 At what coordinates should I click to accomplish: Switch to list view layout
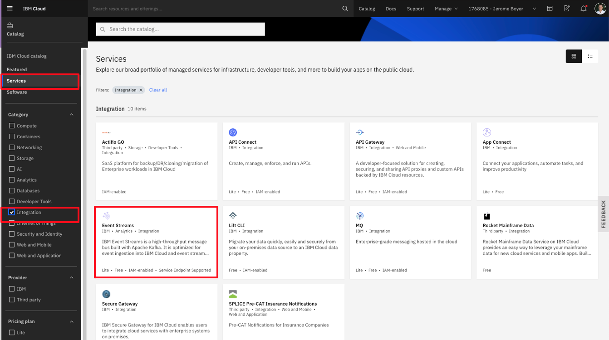click(590, 56)
